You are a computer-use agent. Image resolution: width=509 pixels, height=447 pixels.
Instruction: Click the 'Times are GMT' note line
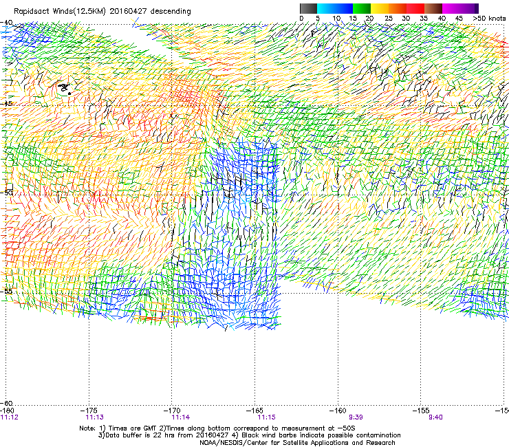[x=217, y=428]
